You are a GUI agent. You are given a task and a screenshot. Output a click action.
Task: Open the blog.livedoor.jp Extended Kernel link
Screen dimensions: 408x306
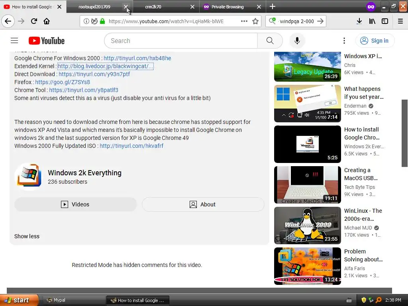point(105,66)
